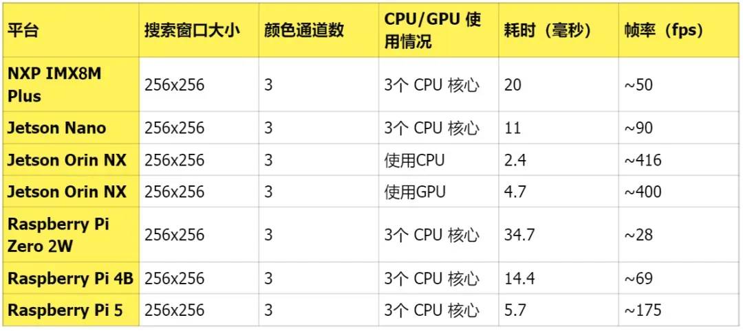
Task: Select the ~175 fps value
Action: (678, 310)
